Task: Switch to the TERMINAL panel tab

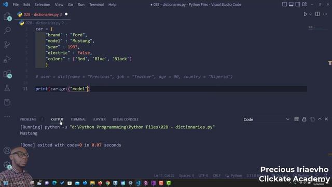Action: (78, 119)
